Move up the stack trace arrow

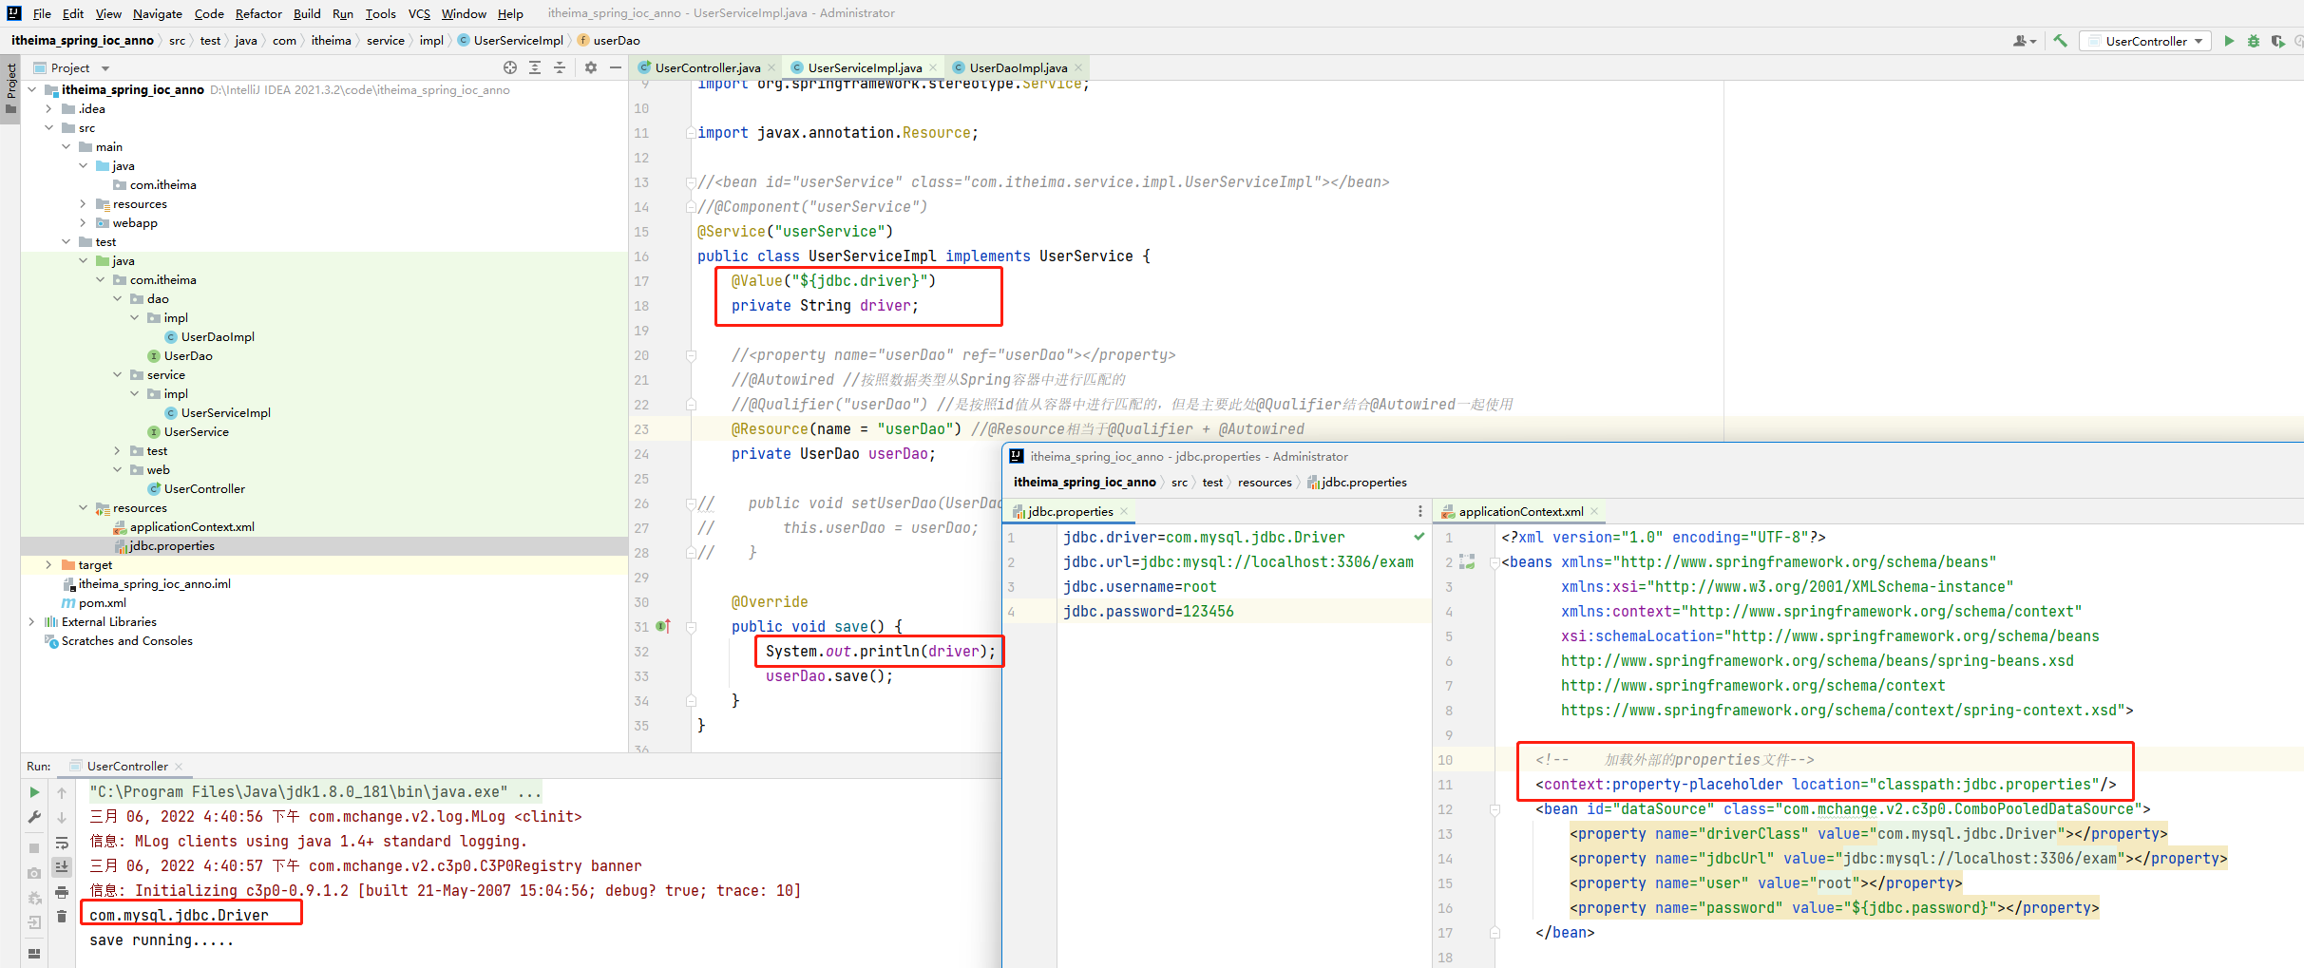pyautogui.click(x=62, y=792)
